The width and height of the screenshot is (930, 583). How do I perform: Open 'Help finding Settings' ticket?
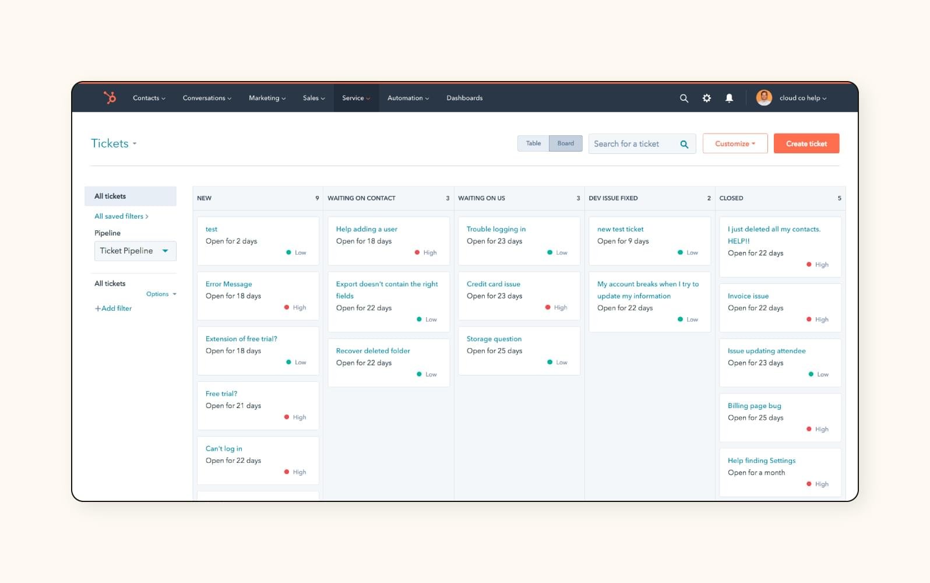pyautogui.click(x=762, y=460)
